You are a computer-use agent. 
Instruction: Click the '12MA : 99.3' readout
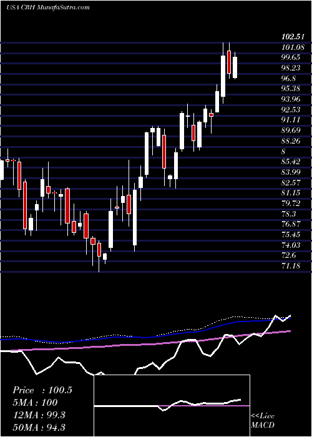(x=39, y=415)
